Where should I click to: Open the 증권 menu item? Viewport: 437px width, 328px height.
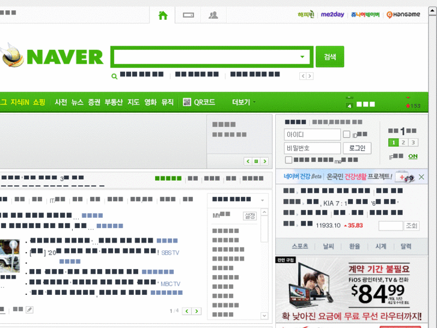[94, 102]
